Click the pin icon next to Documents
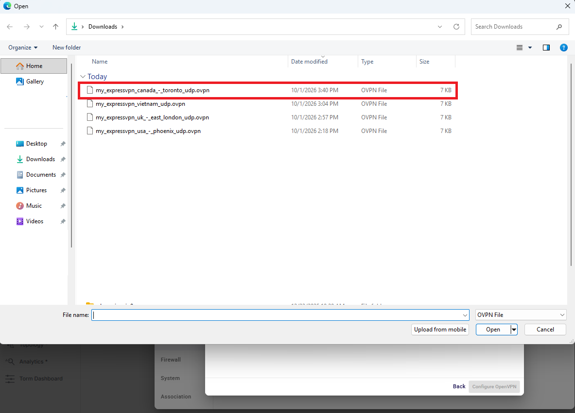The image size is (575, 413). 63,175
